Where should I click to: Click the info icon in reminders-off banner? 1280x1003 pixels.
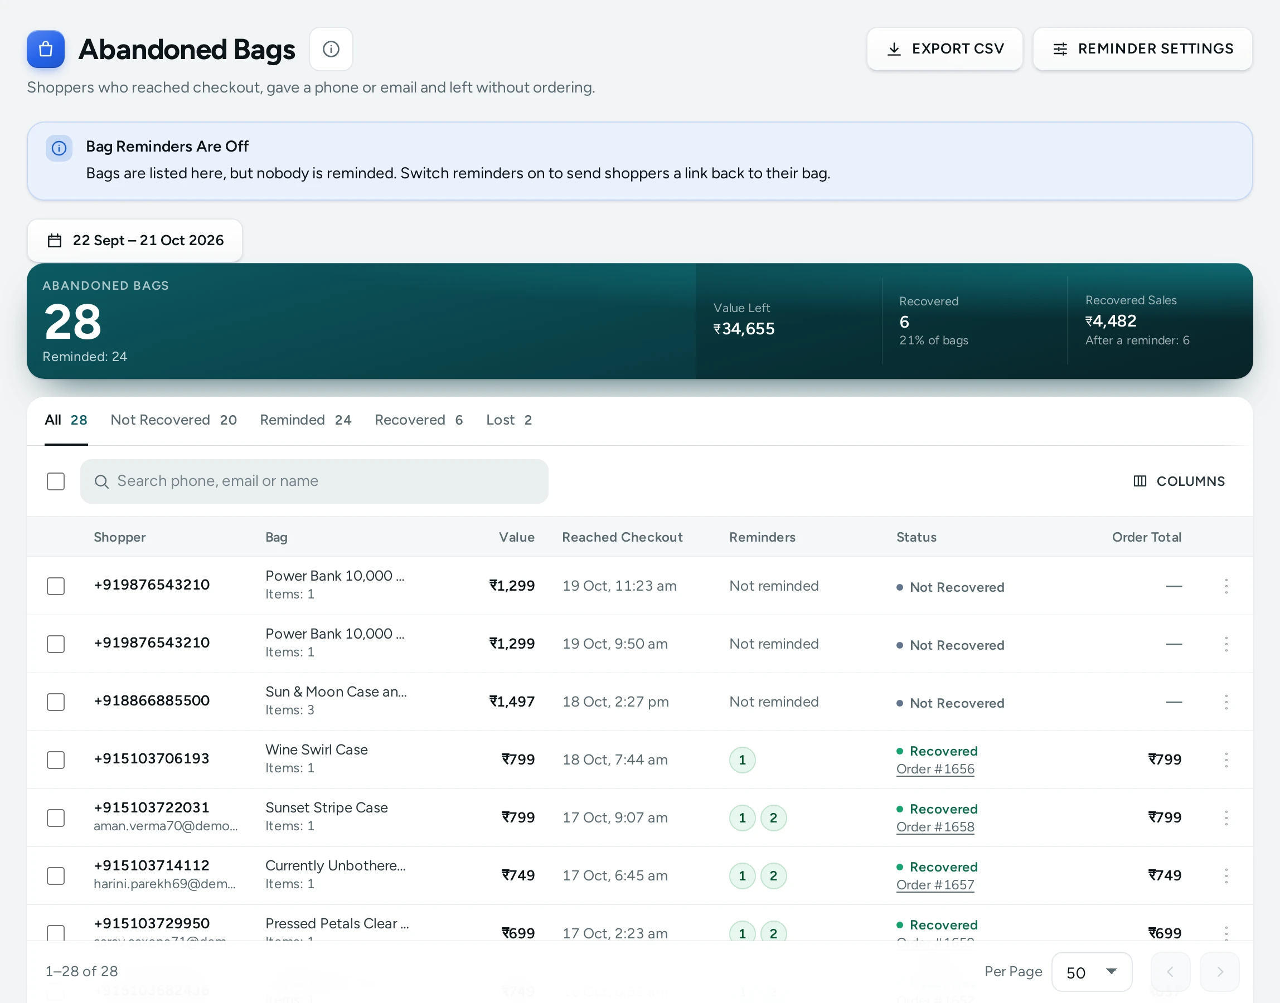(59, 148)
